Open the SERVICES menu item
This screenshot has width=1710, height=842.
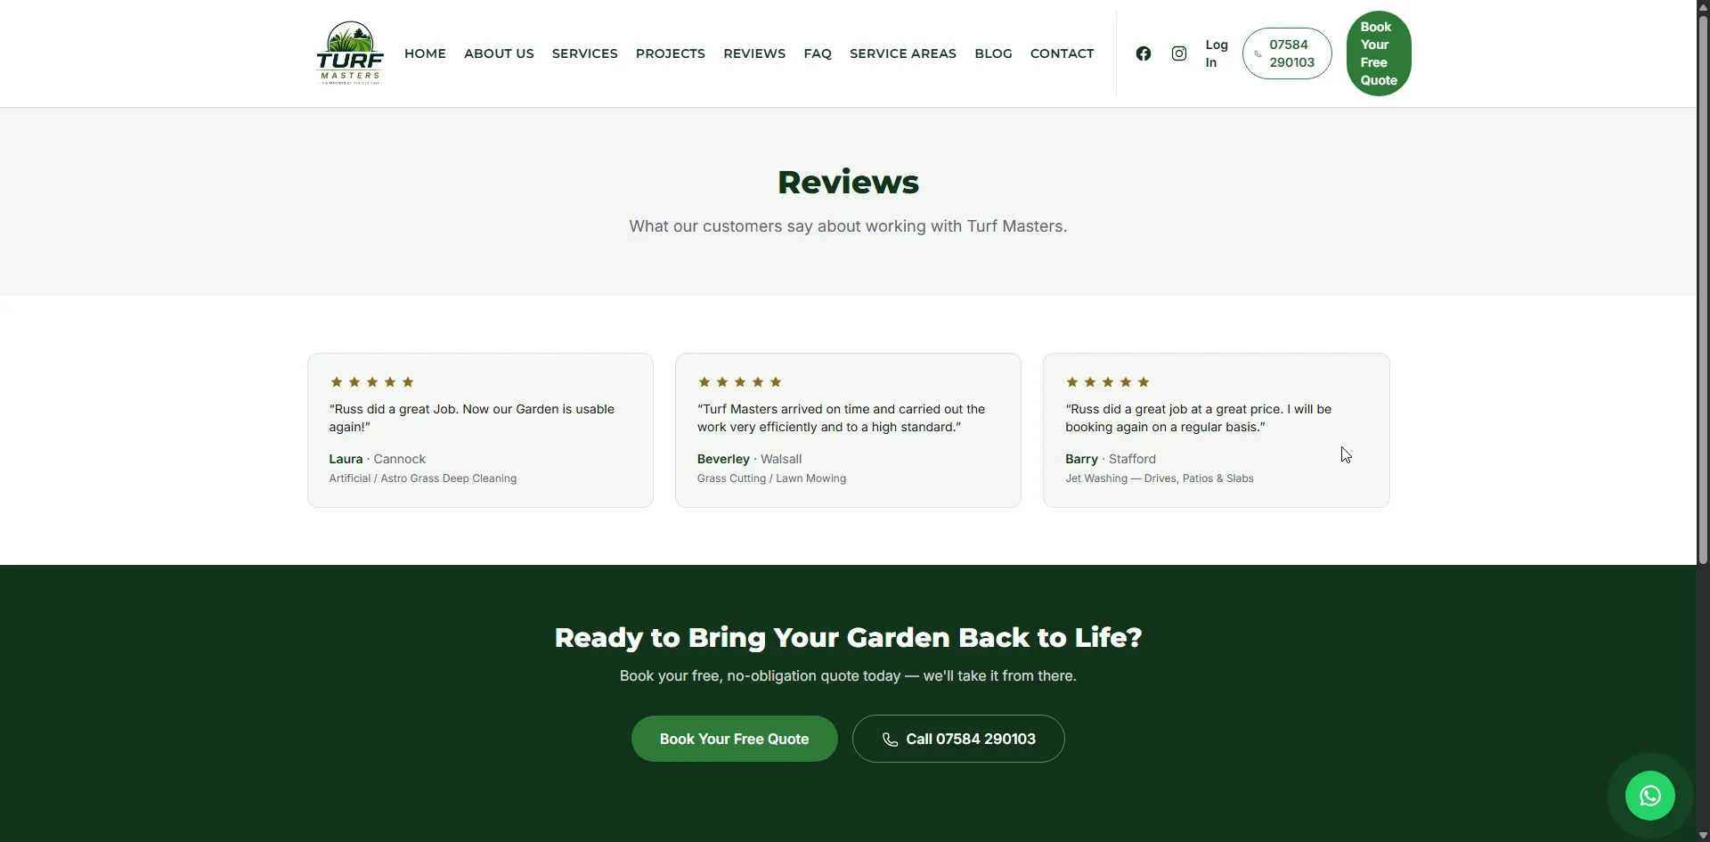584,53
